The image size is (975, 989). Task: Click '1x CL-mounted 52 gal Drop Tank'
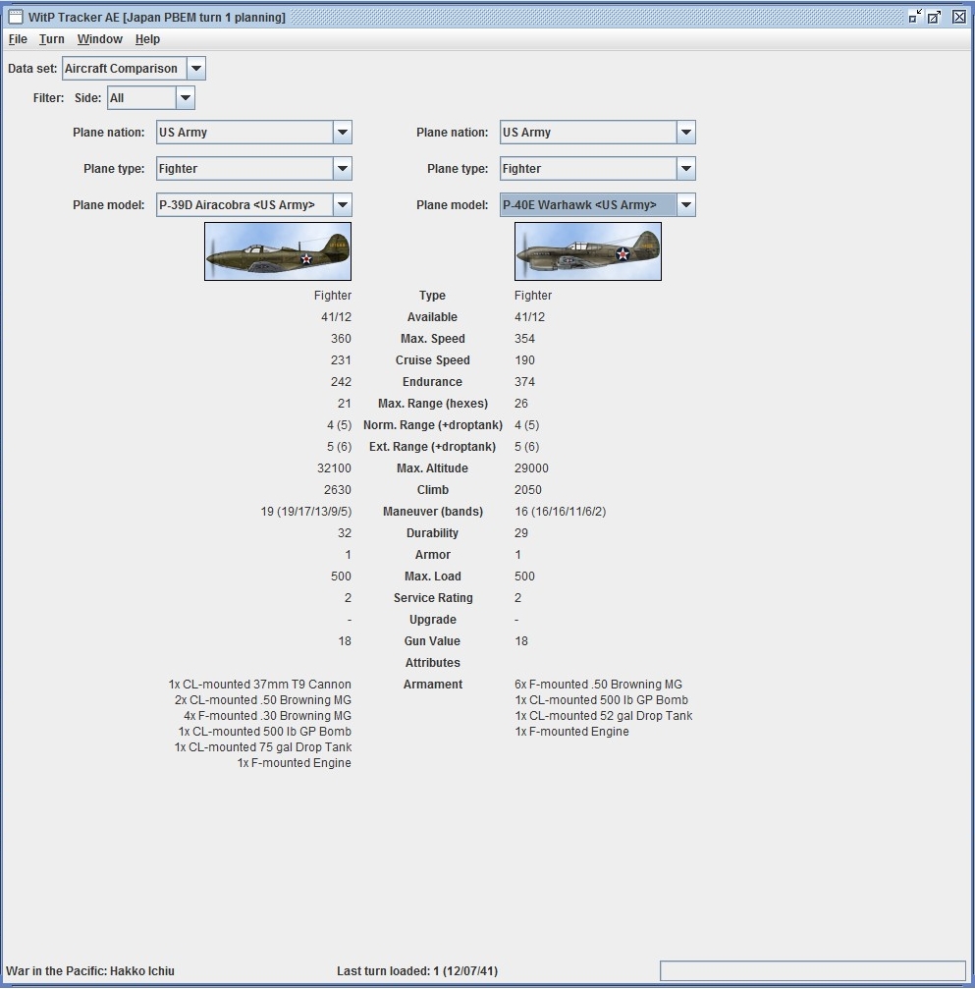click(604, 716)
